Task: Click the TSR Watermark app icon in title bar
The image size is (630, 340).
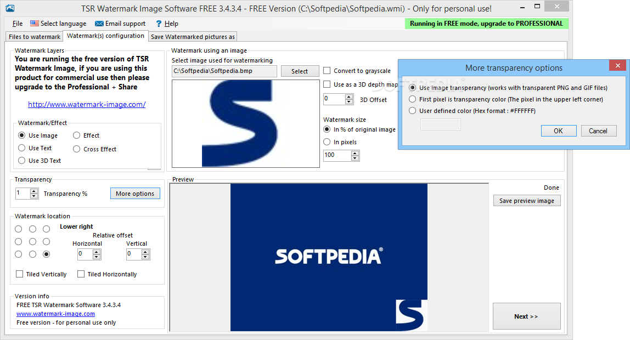Action: pos(10,8)
